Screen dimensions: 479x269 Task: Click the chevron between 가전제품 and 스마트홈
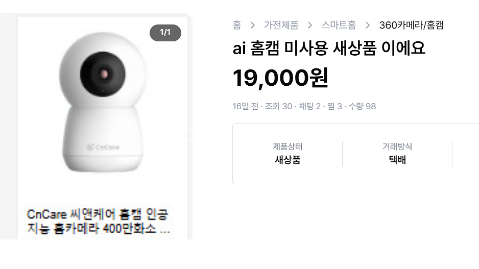309,25
